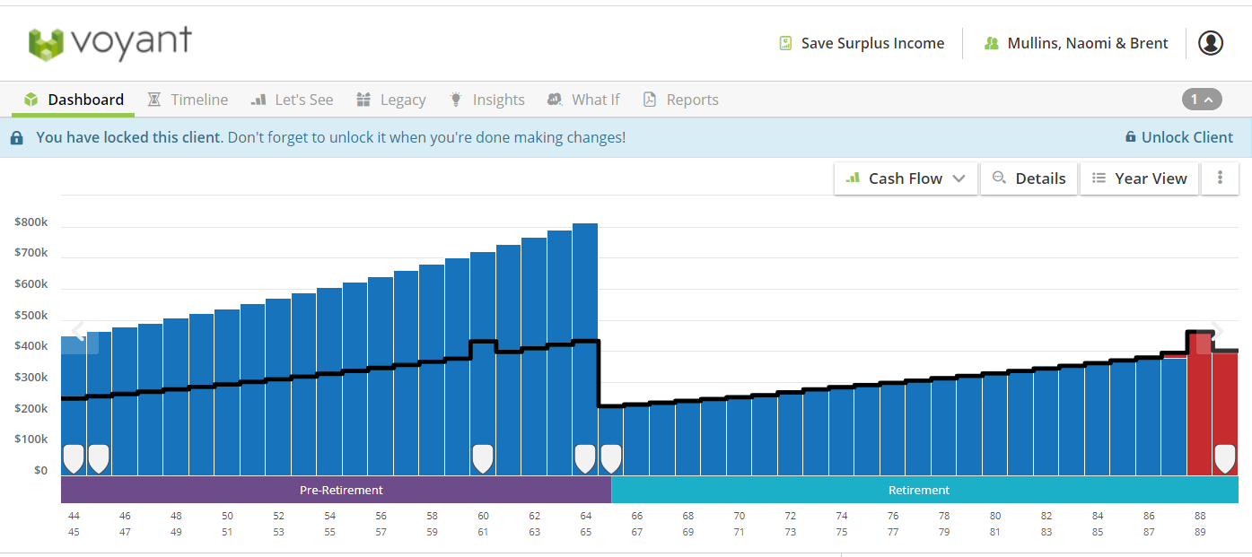Expand the Cash Flow chart dropdown
The height and width of the screenshot is (557, 1252).
[x=906, y=178]
